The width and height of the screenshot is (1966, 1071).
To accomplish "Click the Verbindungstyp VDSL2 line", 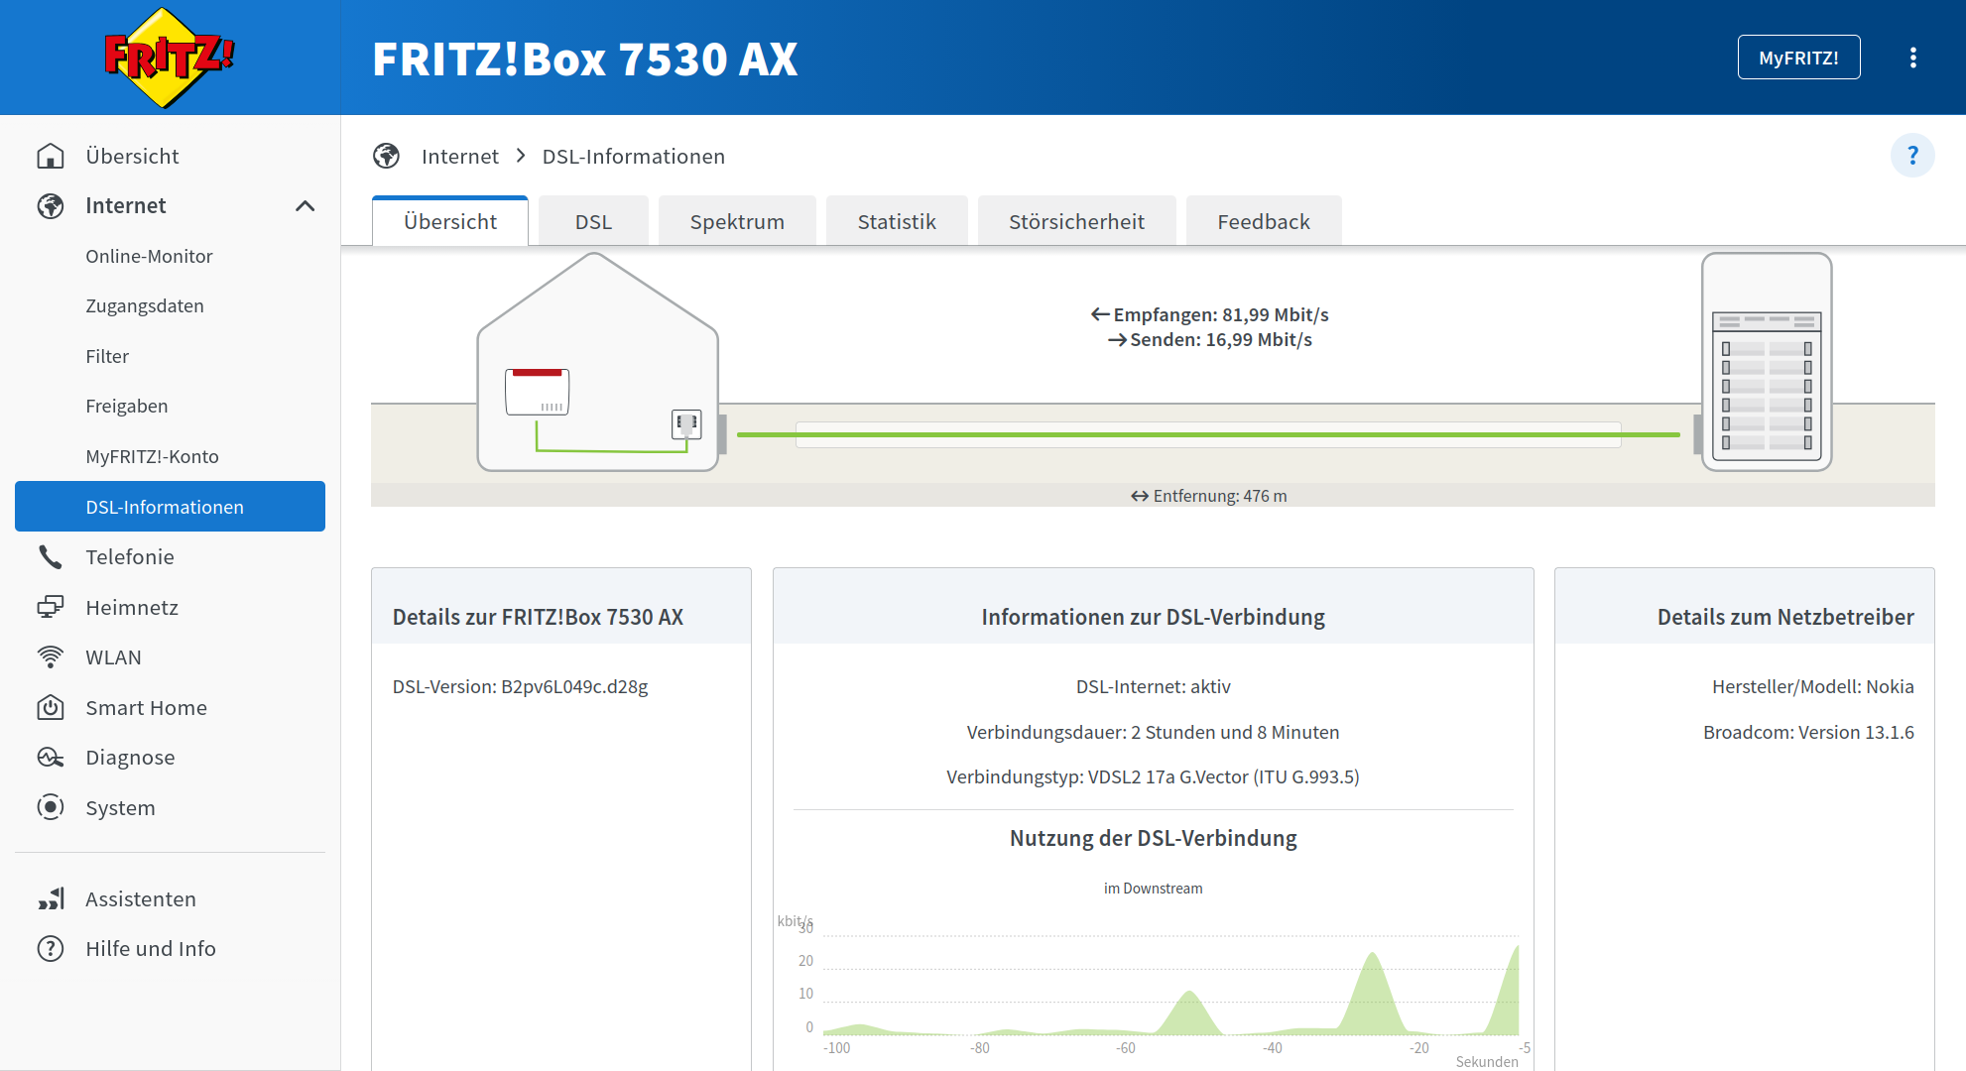I will click(1153, 777).
